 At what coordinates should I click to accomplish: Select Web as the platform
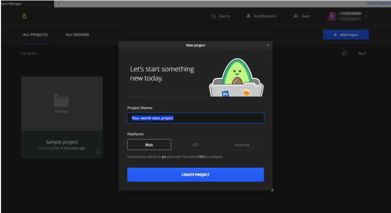(x=149, y=144)
